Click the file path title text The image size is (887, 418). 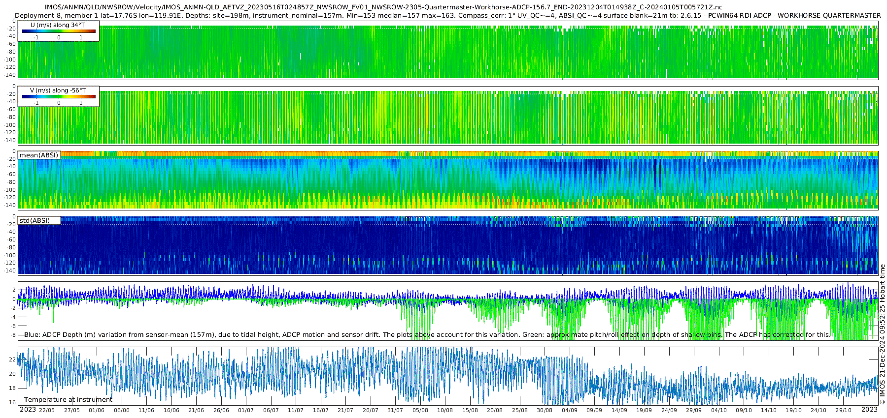383,7
